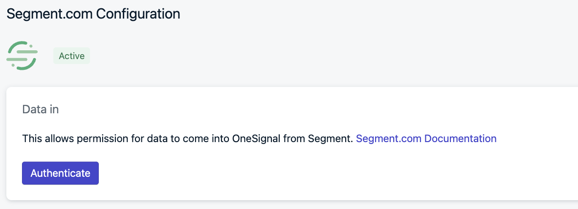Click the middle bars of the Segment logo
The image size is (578, 209).
click(x=22, y=56)
